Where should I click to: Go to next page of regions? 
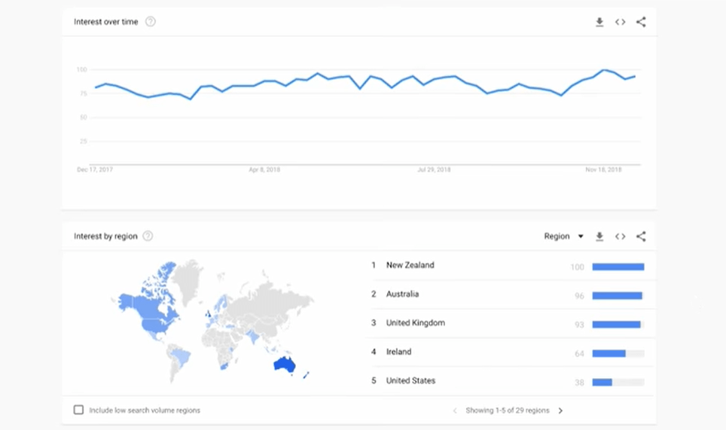(560, 410)
